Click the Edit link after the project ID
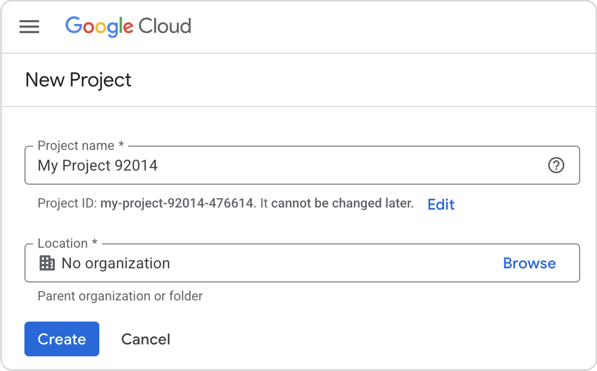The height and width of the screenshot is (371, 597). [440, 204]
